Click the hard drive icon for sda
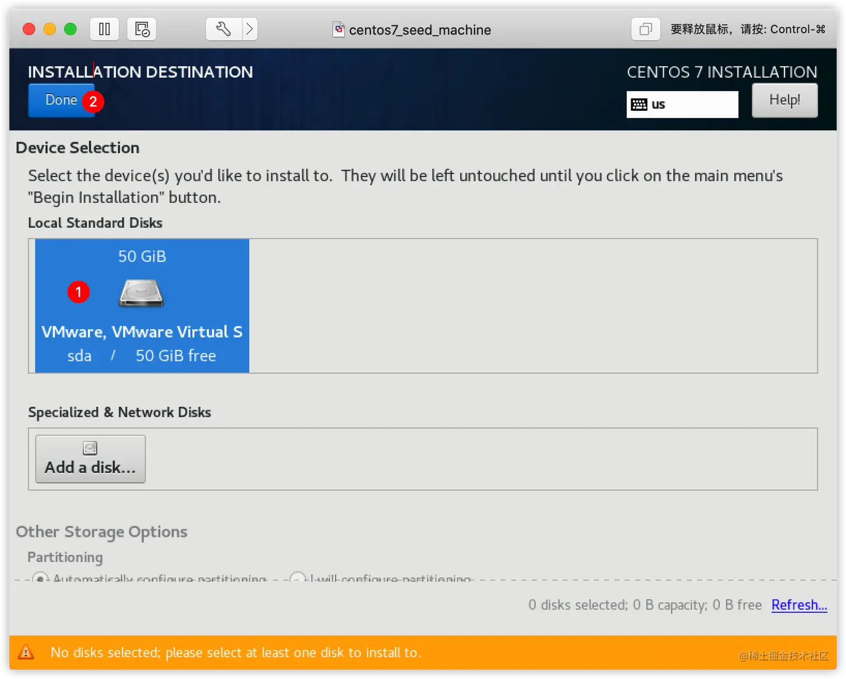The image size is (846, 679). [x=141, y=293]
